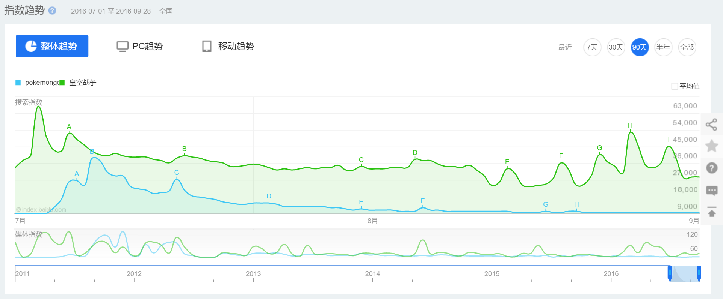The image size is (723, 299).
Task: Enable the 平均值 checkbox
Action: [x=675, y=86]
